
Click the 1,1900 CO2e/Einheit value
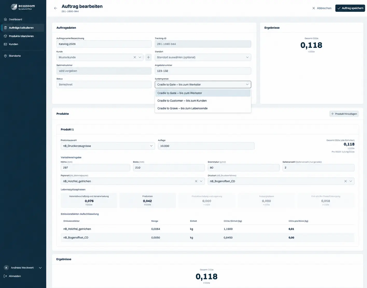228,229
